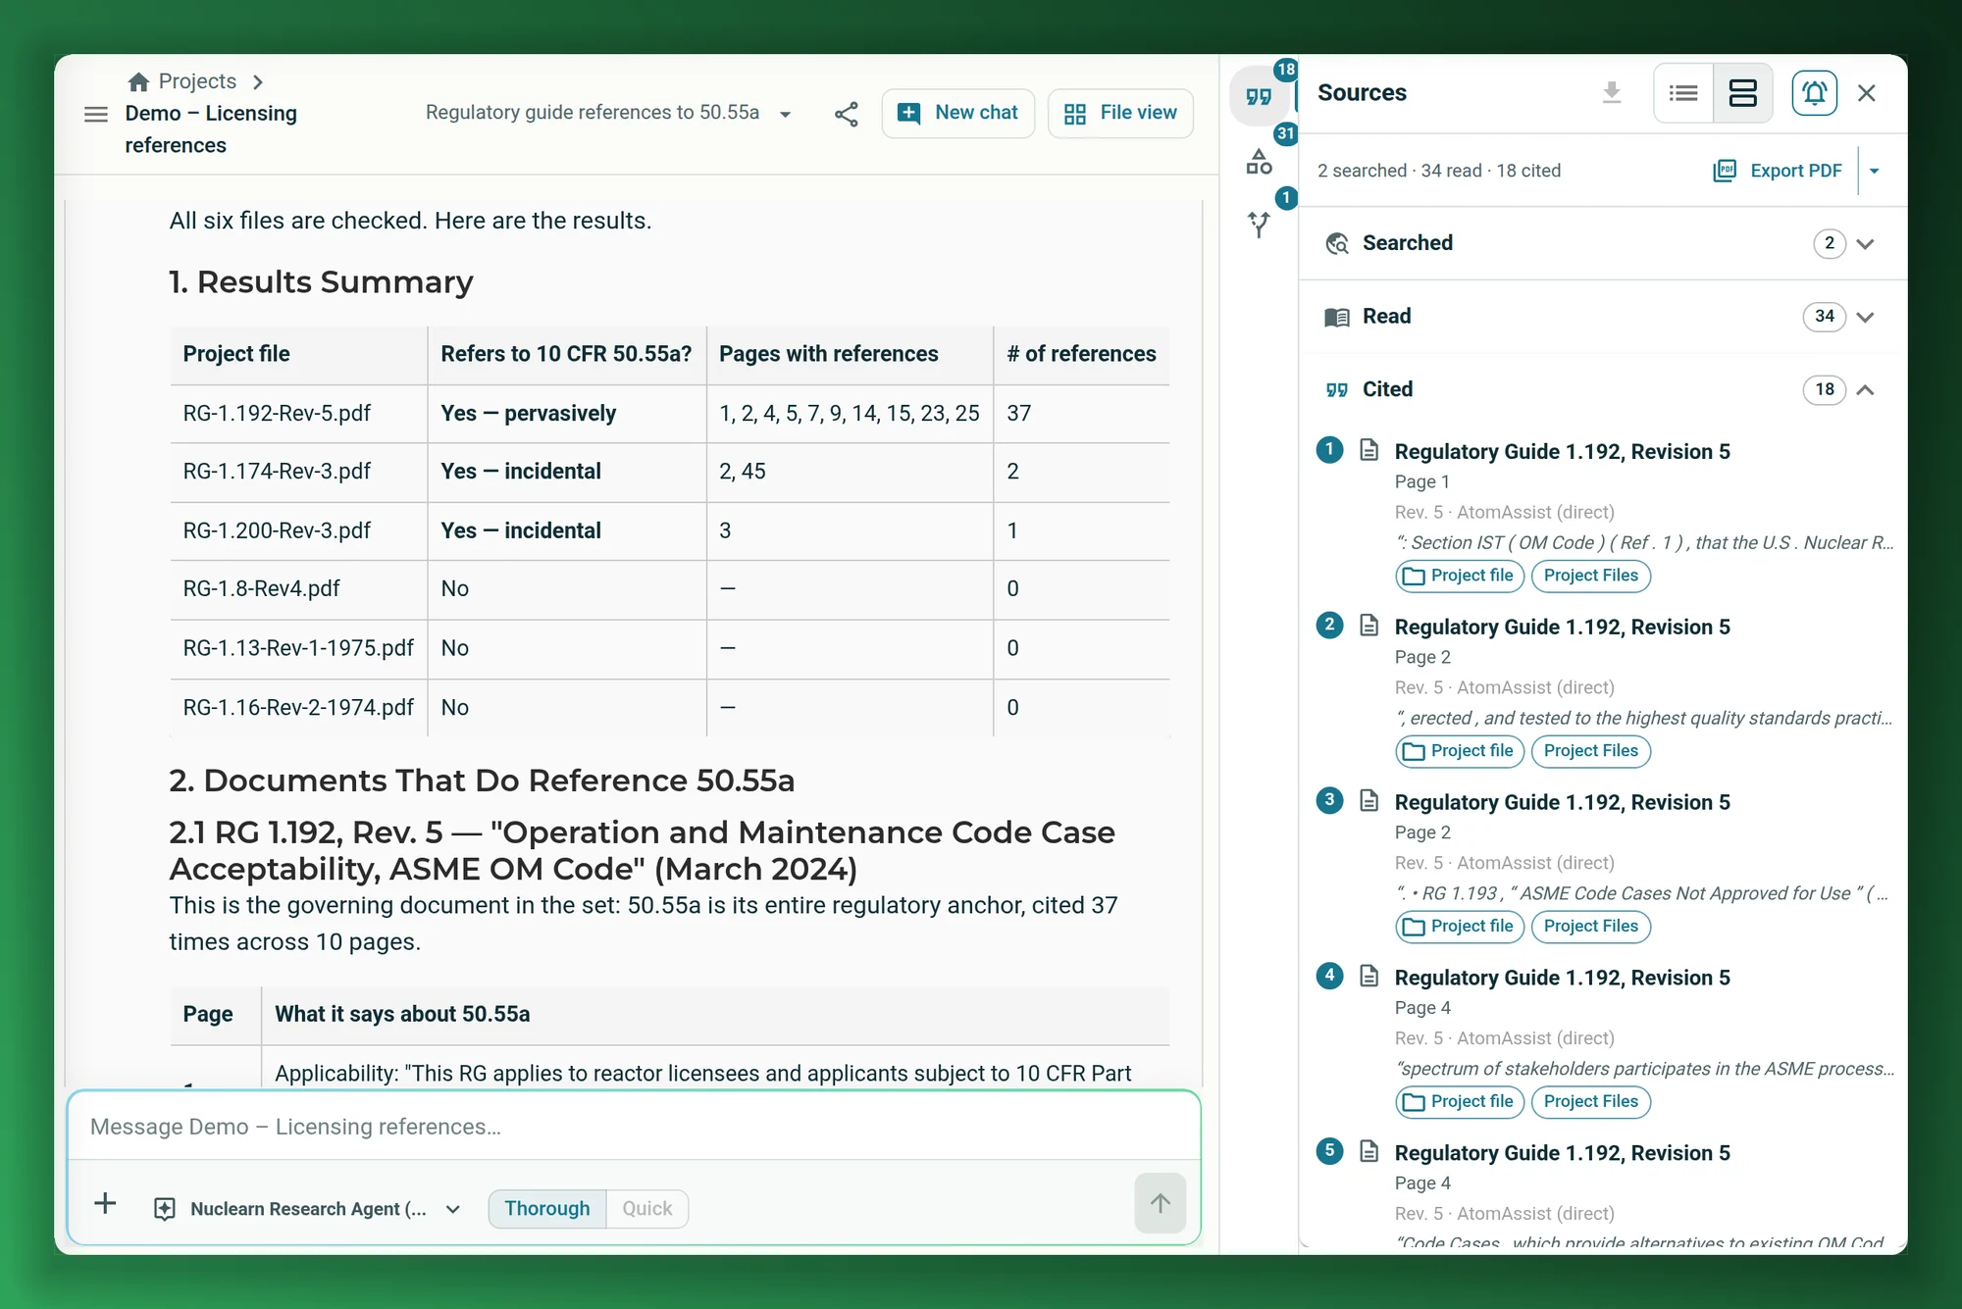Click the Searched count badge 2
The height and width of the screenshot is (1309, 1962).
1829,243
